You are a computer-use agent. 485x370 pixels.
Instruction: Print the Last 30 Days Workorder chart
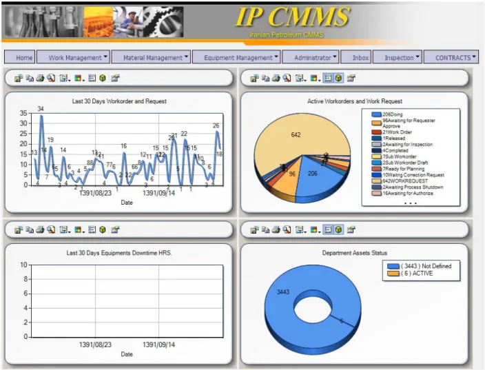pos(40,79)
